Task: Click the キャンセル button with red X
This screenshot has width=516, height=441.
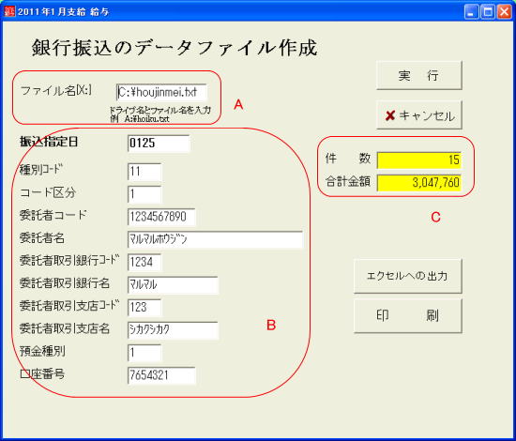Action: click(x=419, y=115)
